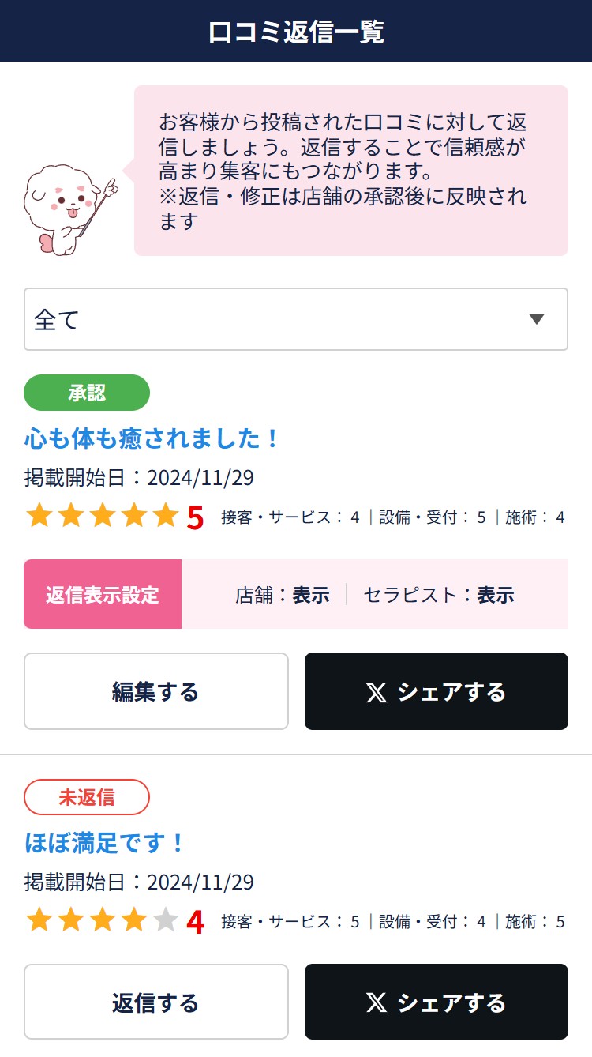The height and width of the screenshot is (1057, 592).
Task: Click the five-star rating of first review
Action: (x=103, y=517)
